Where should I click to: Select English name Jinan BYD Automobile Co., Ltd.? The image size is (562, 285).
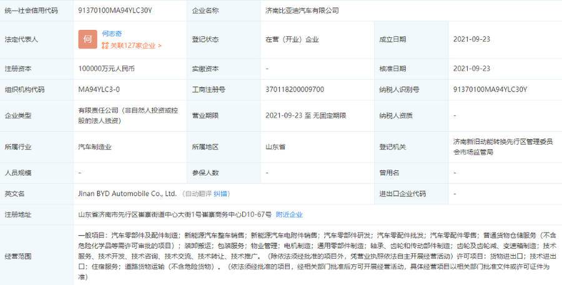pos(127,194)
